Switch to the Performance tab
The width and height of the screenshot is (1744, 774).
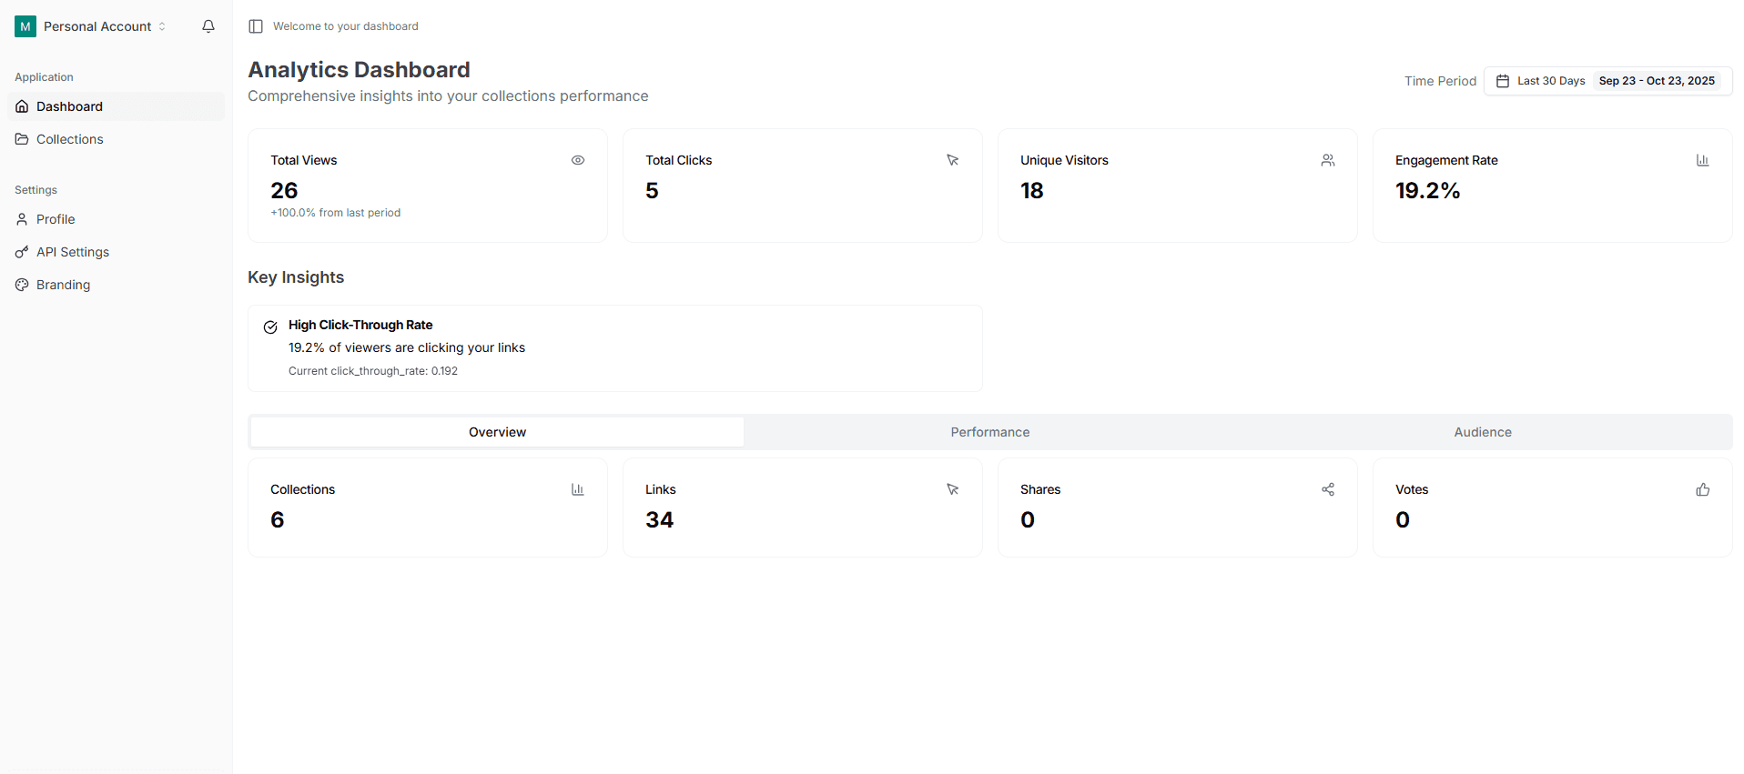click(x=989, y=432)
